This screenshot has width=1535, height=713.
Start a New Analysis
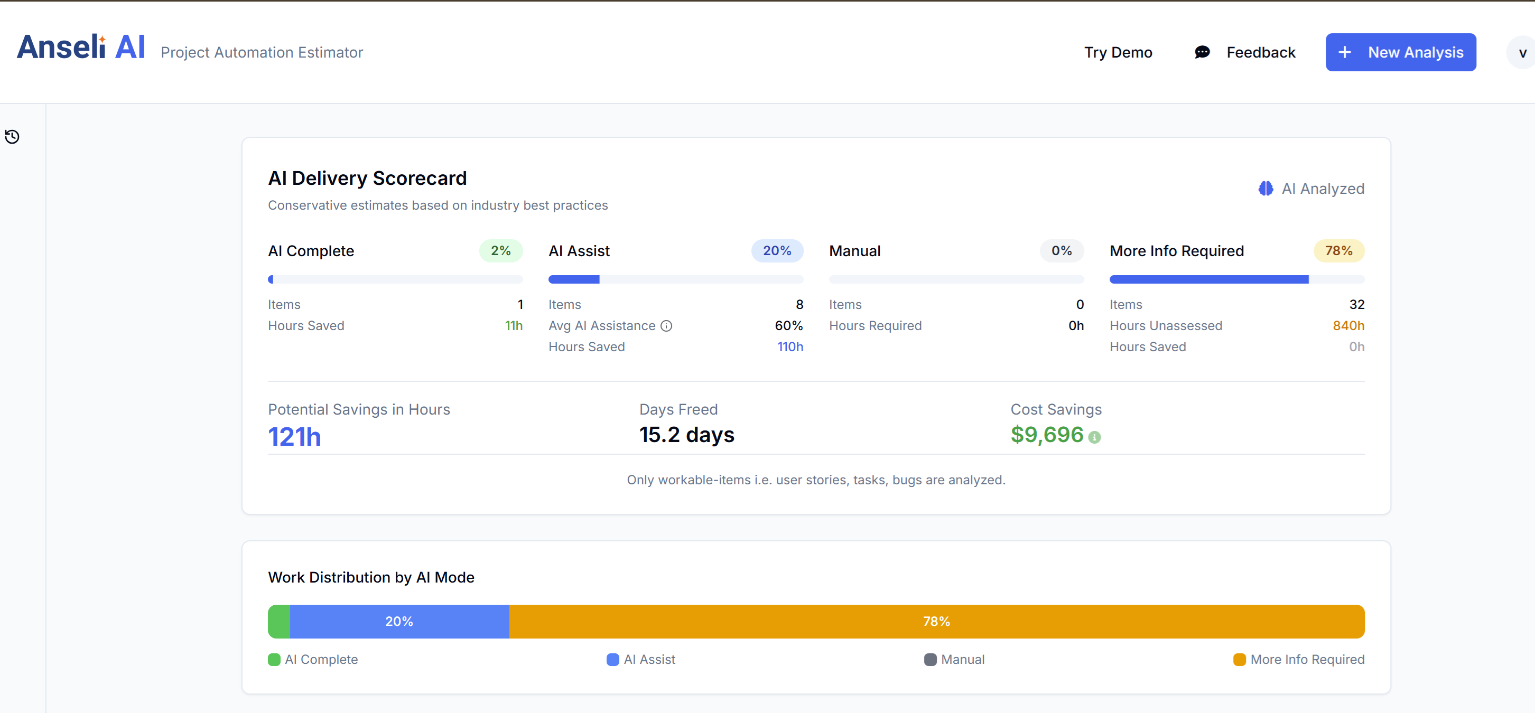pyautogui.click(x=1415, y=52)
